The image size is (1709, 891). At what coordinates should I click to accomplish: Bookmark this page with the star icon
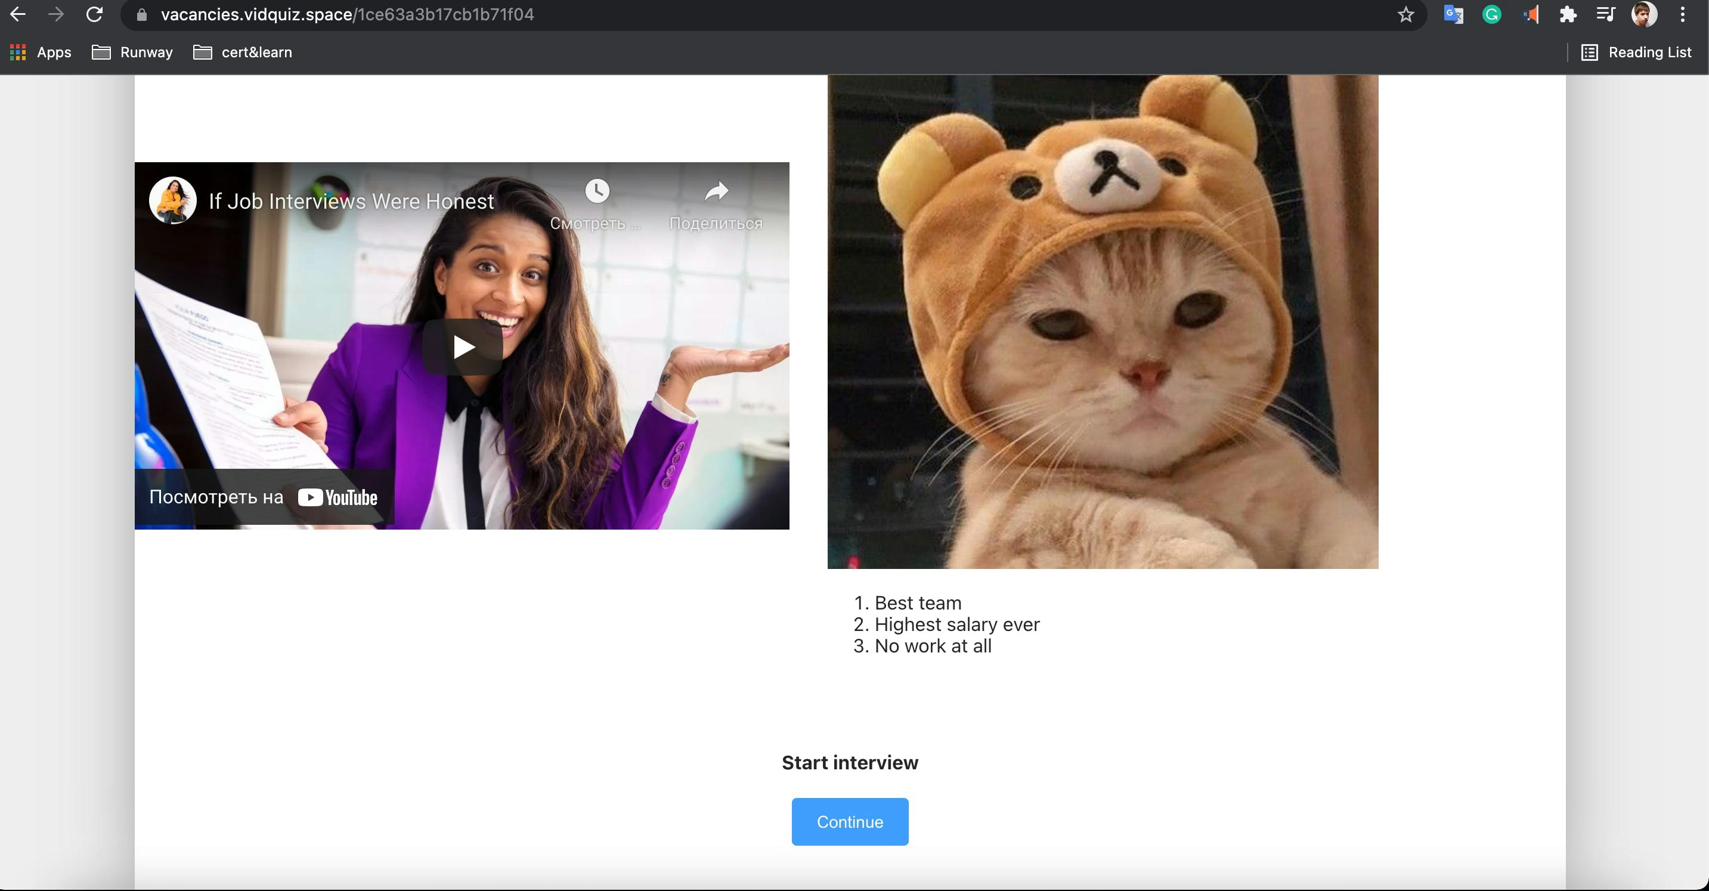[1405, 14]
